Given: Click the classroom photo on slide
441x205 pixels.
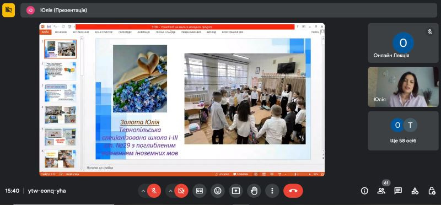Looking at the screenshot, I should (245, 99).
